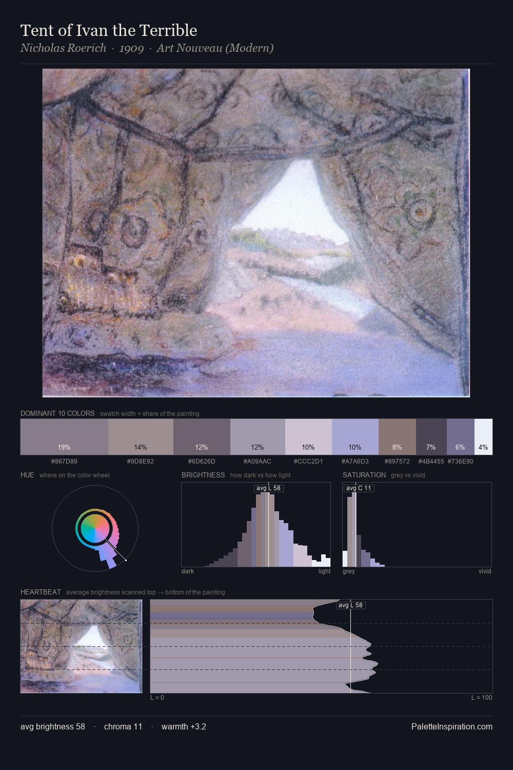This screenshot has height=770, width=513.
Task: Click the hex label #A7A6D3
Action: (x=355, y=461)
